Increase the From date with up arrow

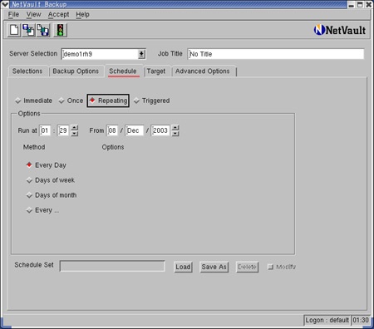pyautogui.click(x=175, y=128)
